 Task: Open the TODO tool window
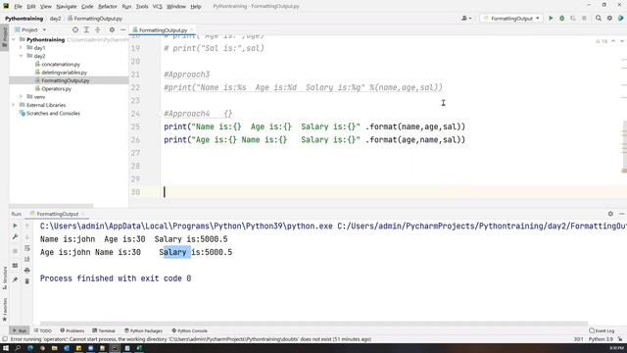[43, 330]
